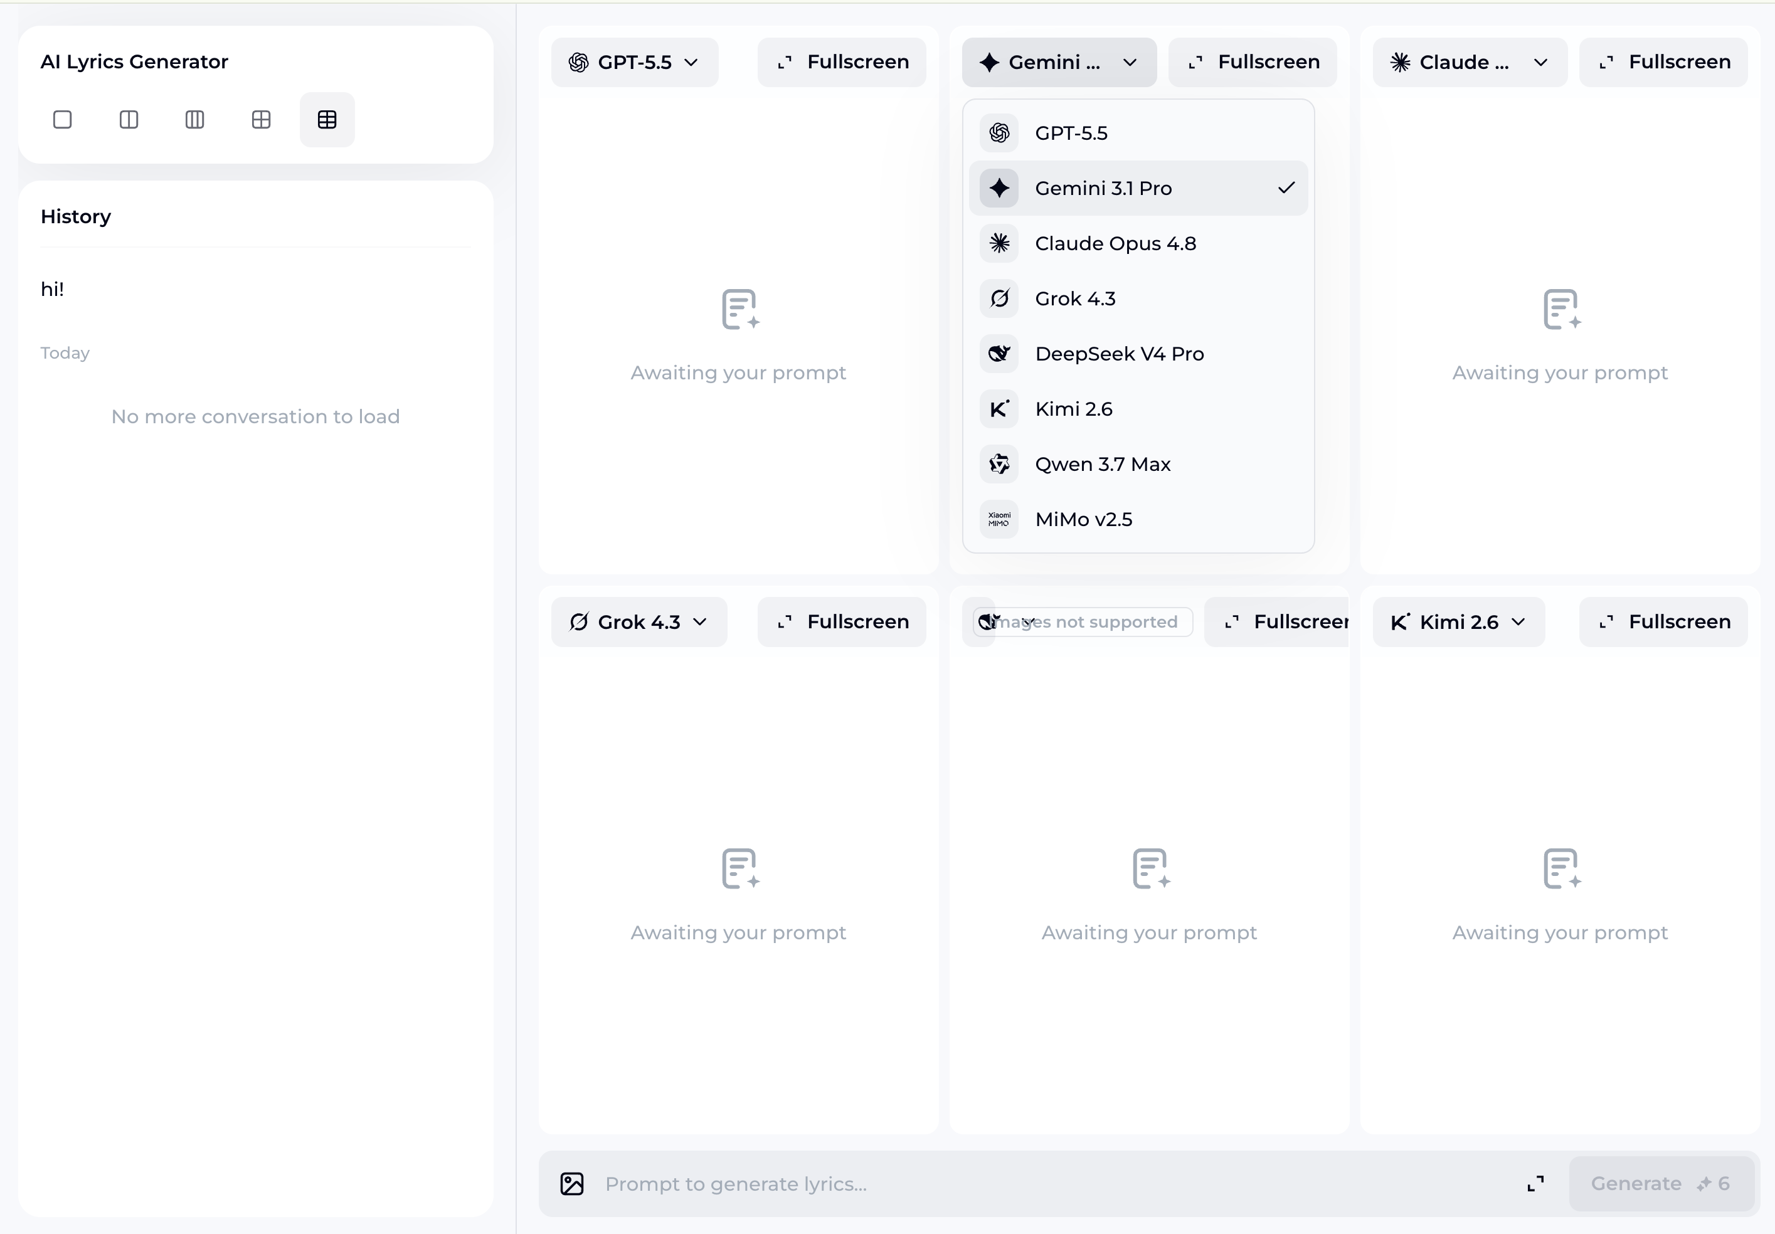Switch to two-column layout icon
Screen dimensions: 1775x1234
pos(129,120)
